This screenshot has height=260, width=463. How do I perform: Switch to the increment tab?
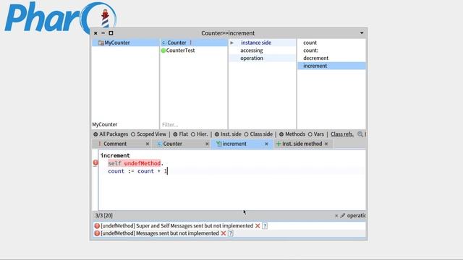(x=242, y=144)
